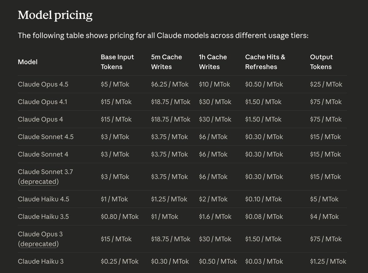Image resolution: width=368 pixels, height=273 pixels.
Task: Click the Claude Haiku 4.5 model name
Action: click(44, 199)
